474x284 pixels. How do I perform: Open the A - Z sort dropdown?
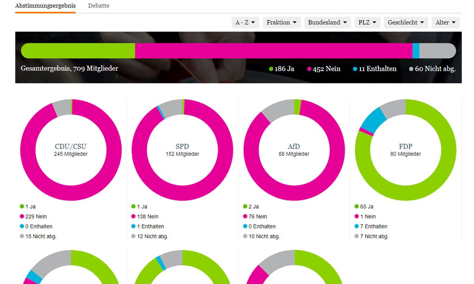coord(245,23)
